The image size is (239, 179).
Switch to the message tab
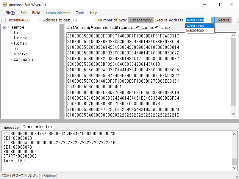[10, 127]
